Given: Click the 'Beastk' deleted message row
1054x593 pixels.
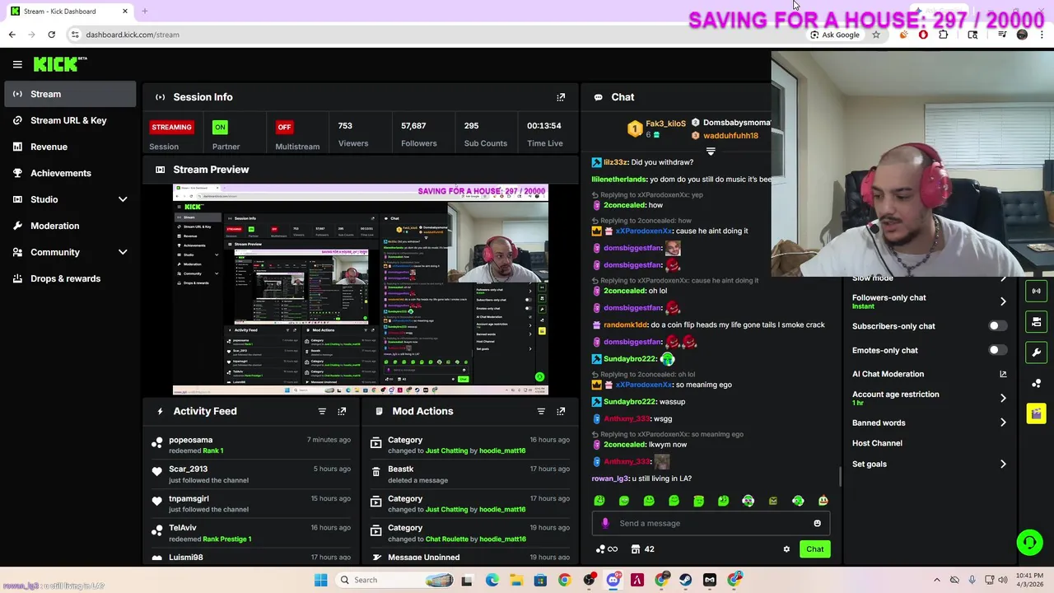Looking at the screenshot, I should (x=469, y=474).
